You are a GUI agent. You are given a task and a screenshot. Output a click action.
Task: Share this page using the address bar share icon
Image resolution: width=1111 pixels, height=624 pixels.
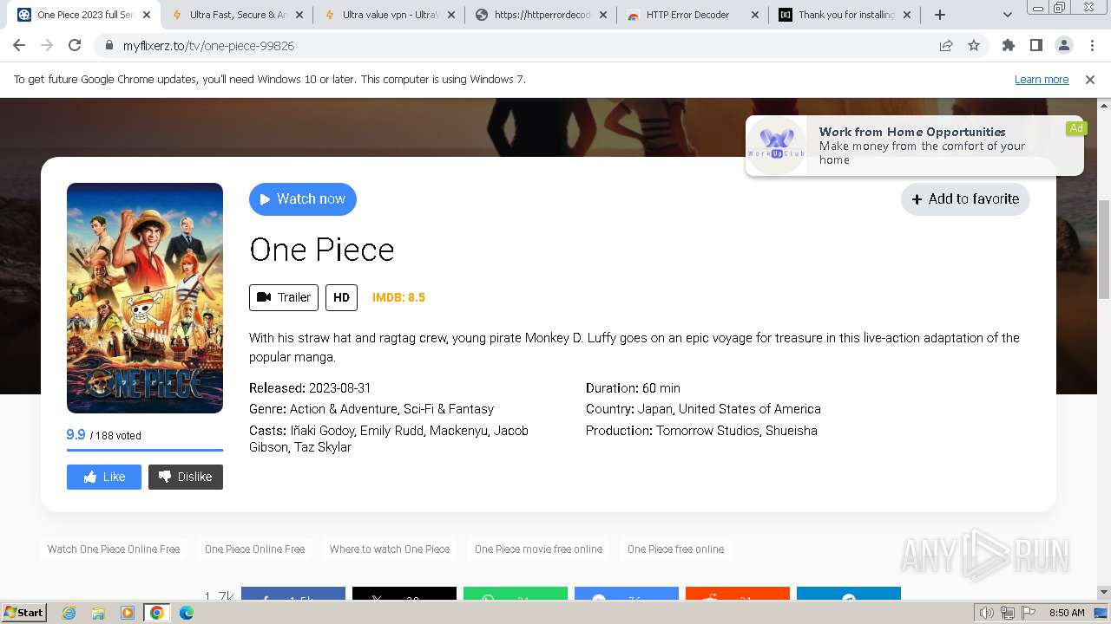[x=946, y=46]
